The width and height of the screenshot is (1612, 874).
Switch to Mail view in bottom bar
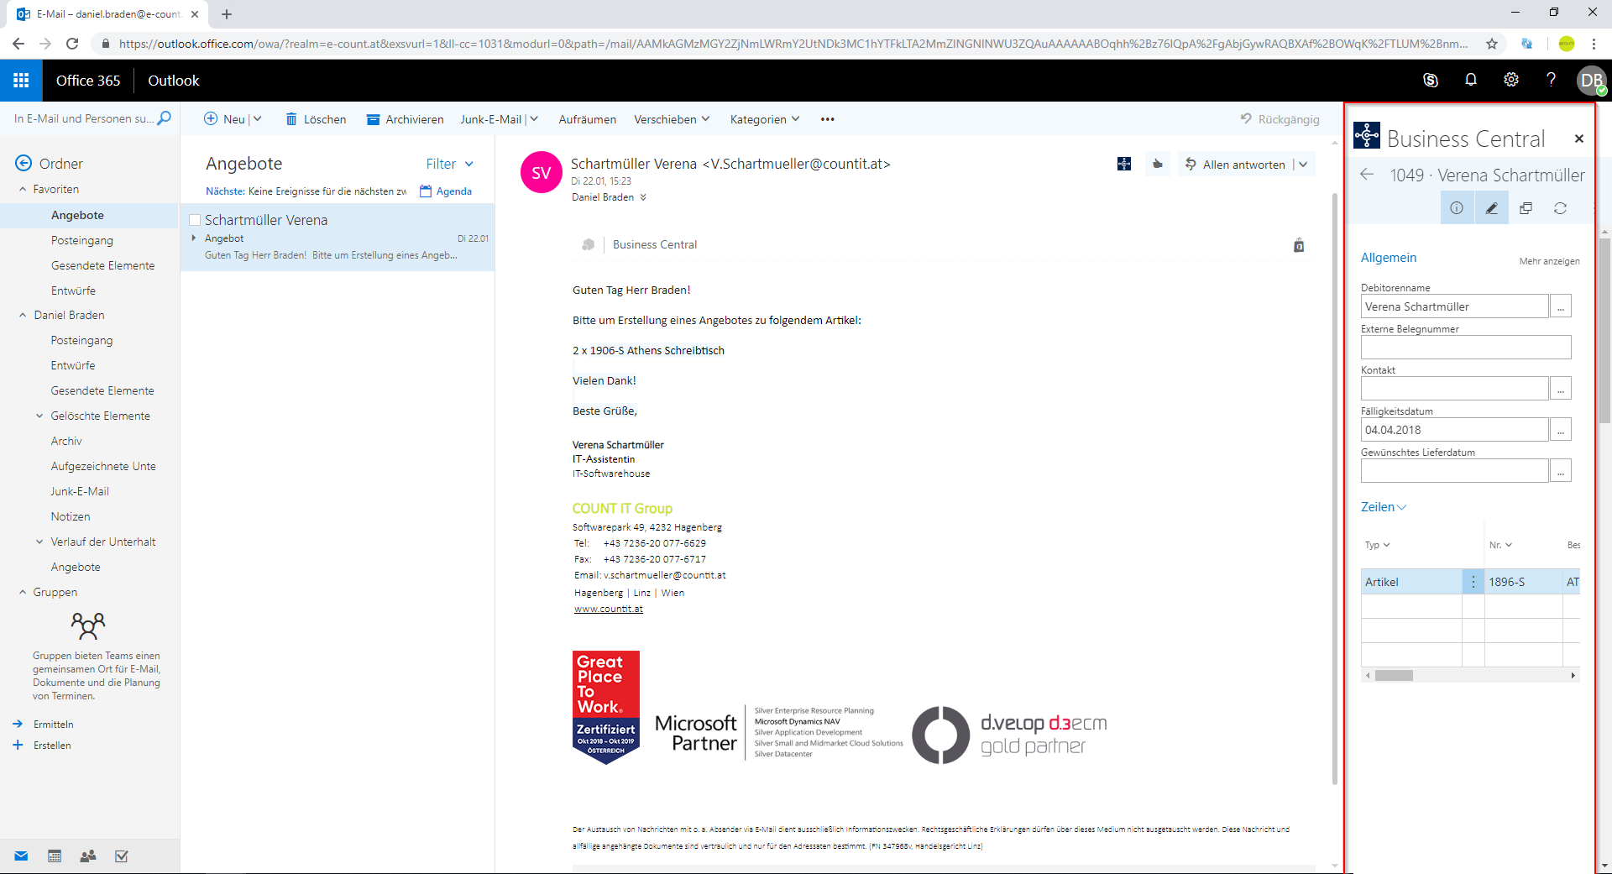(22, 856)
